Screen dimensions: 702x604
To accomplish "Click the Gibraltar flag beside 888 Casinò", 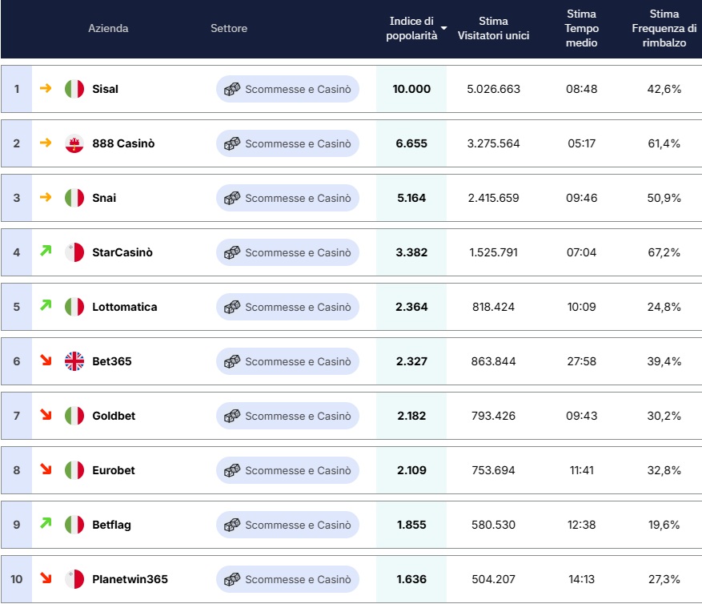I will (x=74, y=143).
